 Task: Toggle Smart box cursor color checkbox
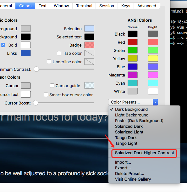click(x=46, y=95)
